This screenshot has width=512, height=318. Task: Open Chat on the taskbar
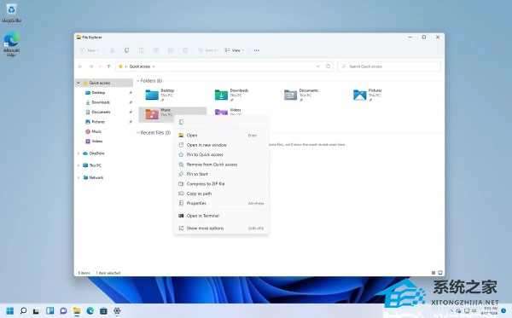(x=63, y=311)
